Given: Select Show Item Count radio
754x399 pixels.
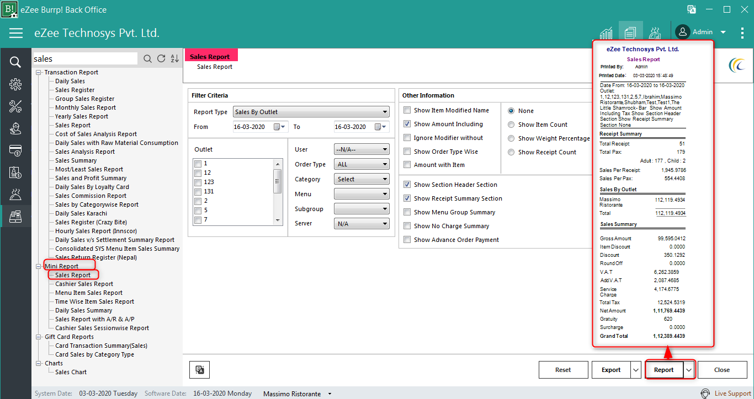Looking at the screenshot, I should pyautogui.click(x=511, y=125).
